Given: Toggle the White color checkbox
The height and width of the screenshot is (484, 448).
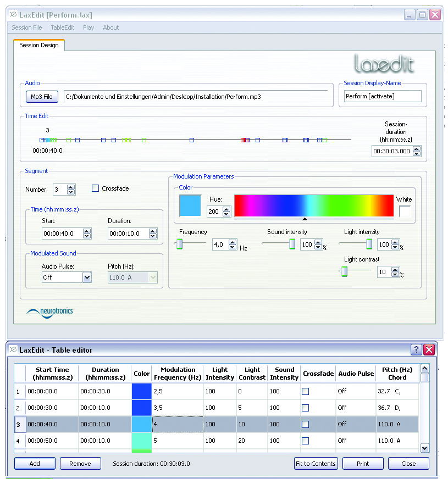Looking at the screenshot, I should click(x=405, y=211).
